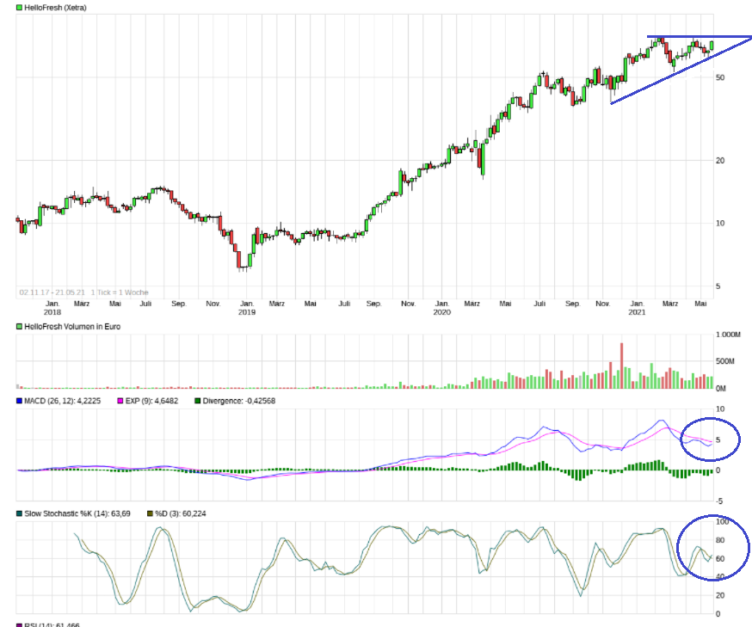Click the olive %D (3) legend square
Screen dimensions: 752x627
coord(150,513)
